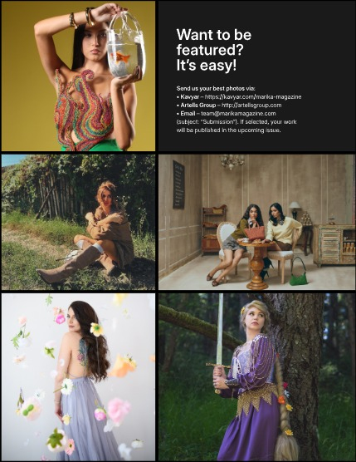Open the purple dress sword photo
This screenshot has height=462, width=356.
pyautogui.click(x=256, y=377)
